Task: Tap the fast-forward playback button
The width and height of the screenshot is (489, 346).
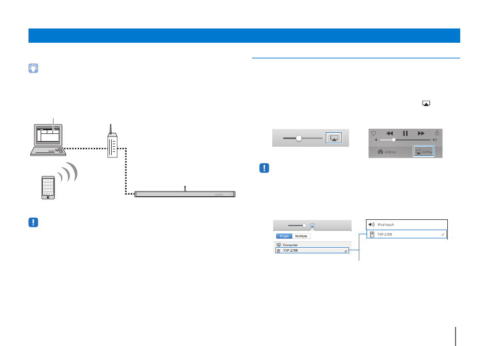Action: [x=421, y=133]
